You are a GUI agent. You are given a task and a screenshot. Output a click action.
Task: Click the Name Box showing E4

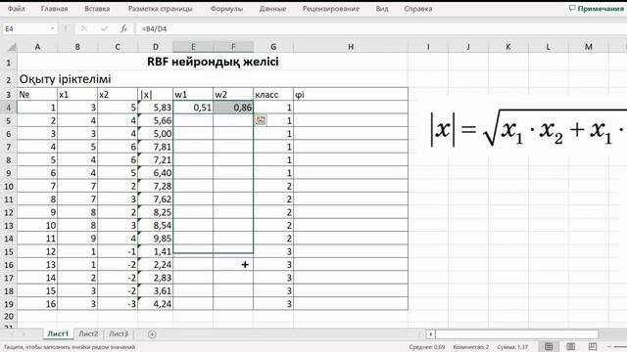point(26,28)
